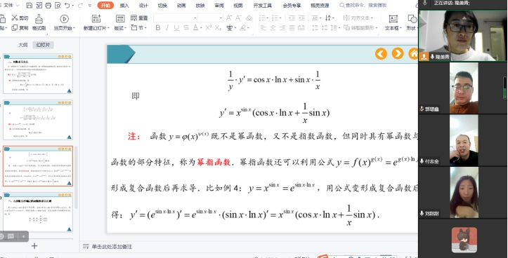This screenshot has width=508, height=258.
Task: Click the orange previous-slide arrow
Action: tap(381, 53)
